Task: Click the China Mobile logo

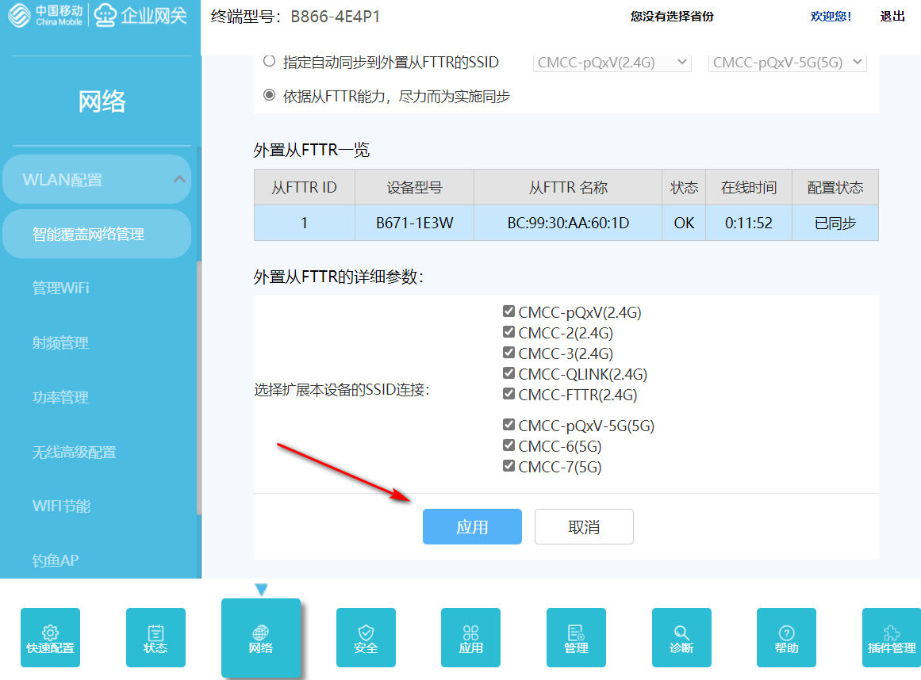Action: coord(44,15)
